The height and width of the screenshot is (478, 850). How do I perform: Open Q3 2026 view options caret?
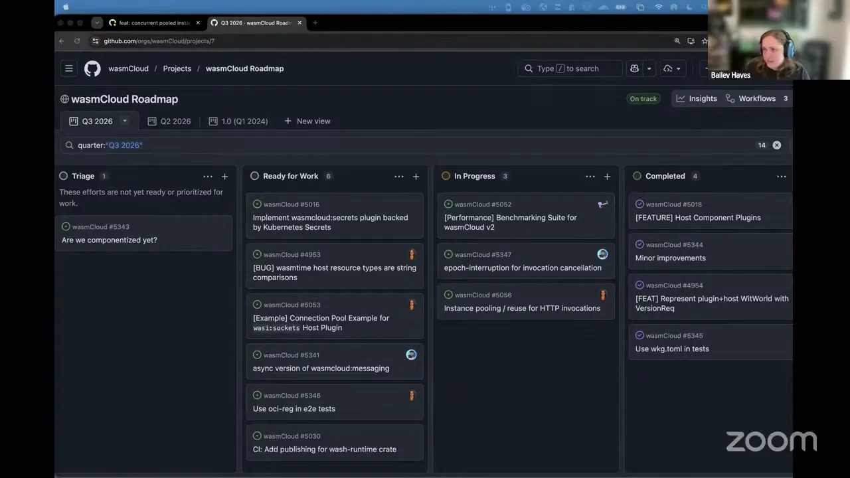coord(124,121)
